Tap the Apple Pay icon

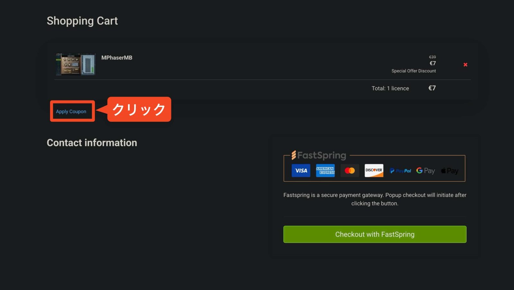point(449,171)
